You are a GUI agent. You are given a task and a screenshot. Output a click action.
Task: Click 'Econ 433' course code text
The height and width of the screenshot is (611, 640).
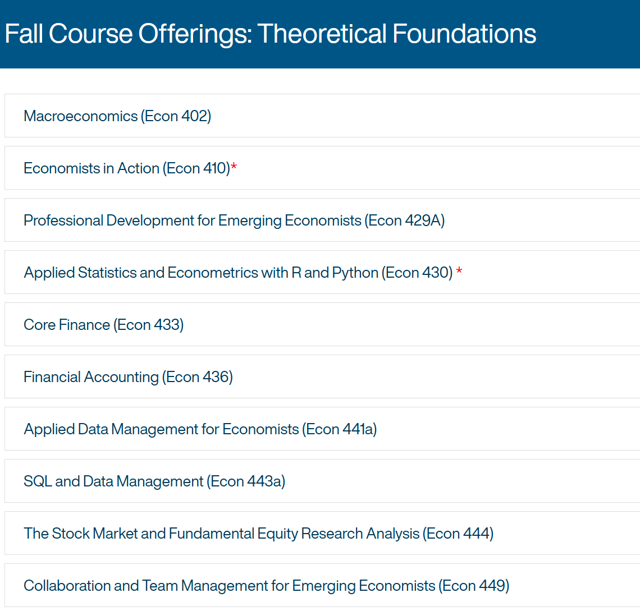(149, 325)
